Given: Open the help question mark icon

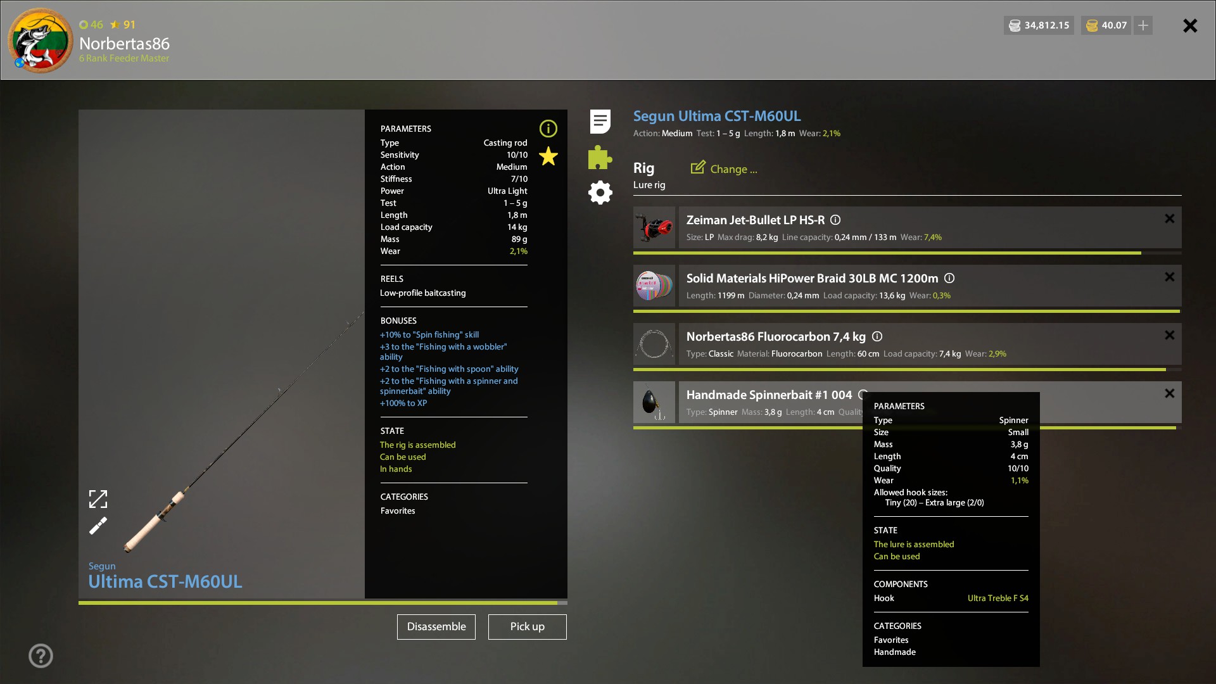Looking at the screenshot, I should click(41, 655).
